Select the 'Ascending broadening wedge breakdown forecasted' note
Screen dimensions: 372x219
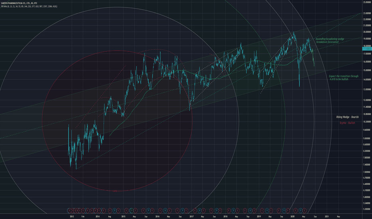[329, 41]
